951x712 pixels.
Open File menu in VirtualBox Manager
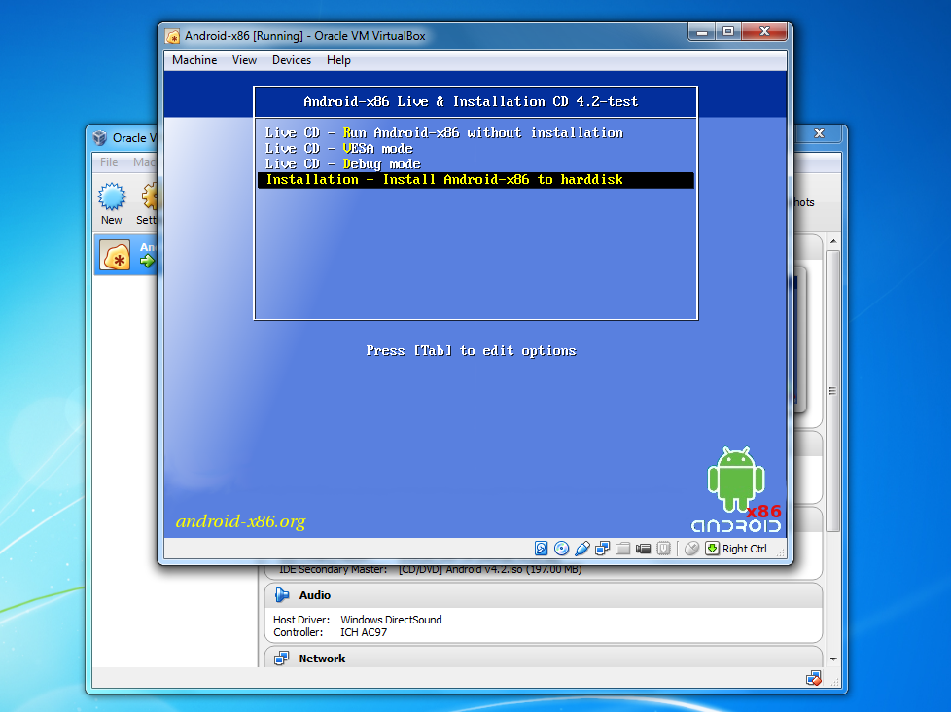[109, 162]
